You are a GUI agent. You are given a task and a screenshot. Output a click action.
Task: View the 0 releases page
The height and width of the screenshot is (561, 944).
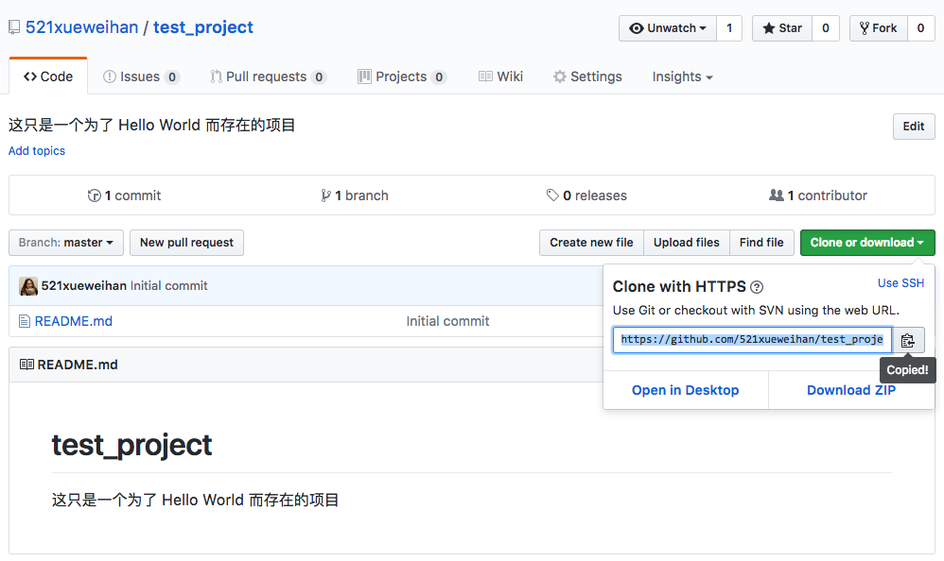[x=586, y=195]
